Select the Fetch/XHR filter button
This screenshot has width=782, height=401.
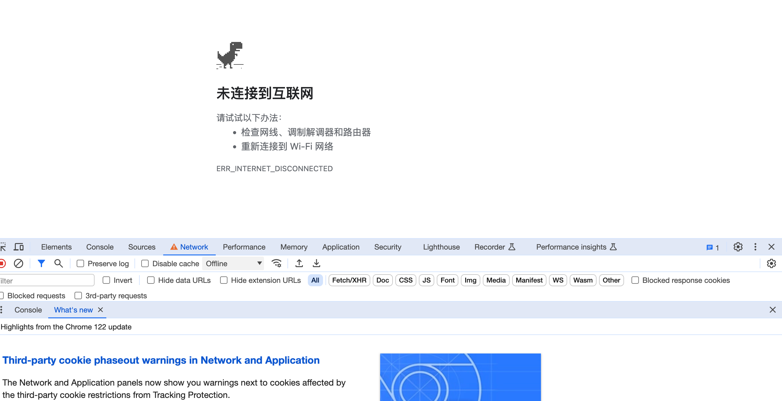(349, 280)
